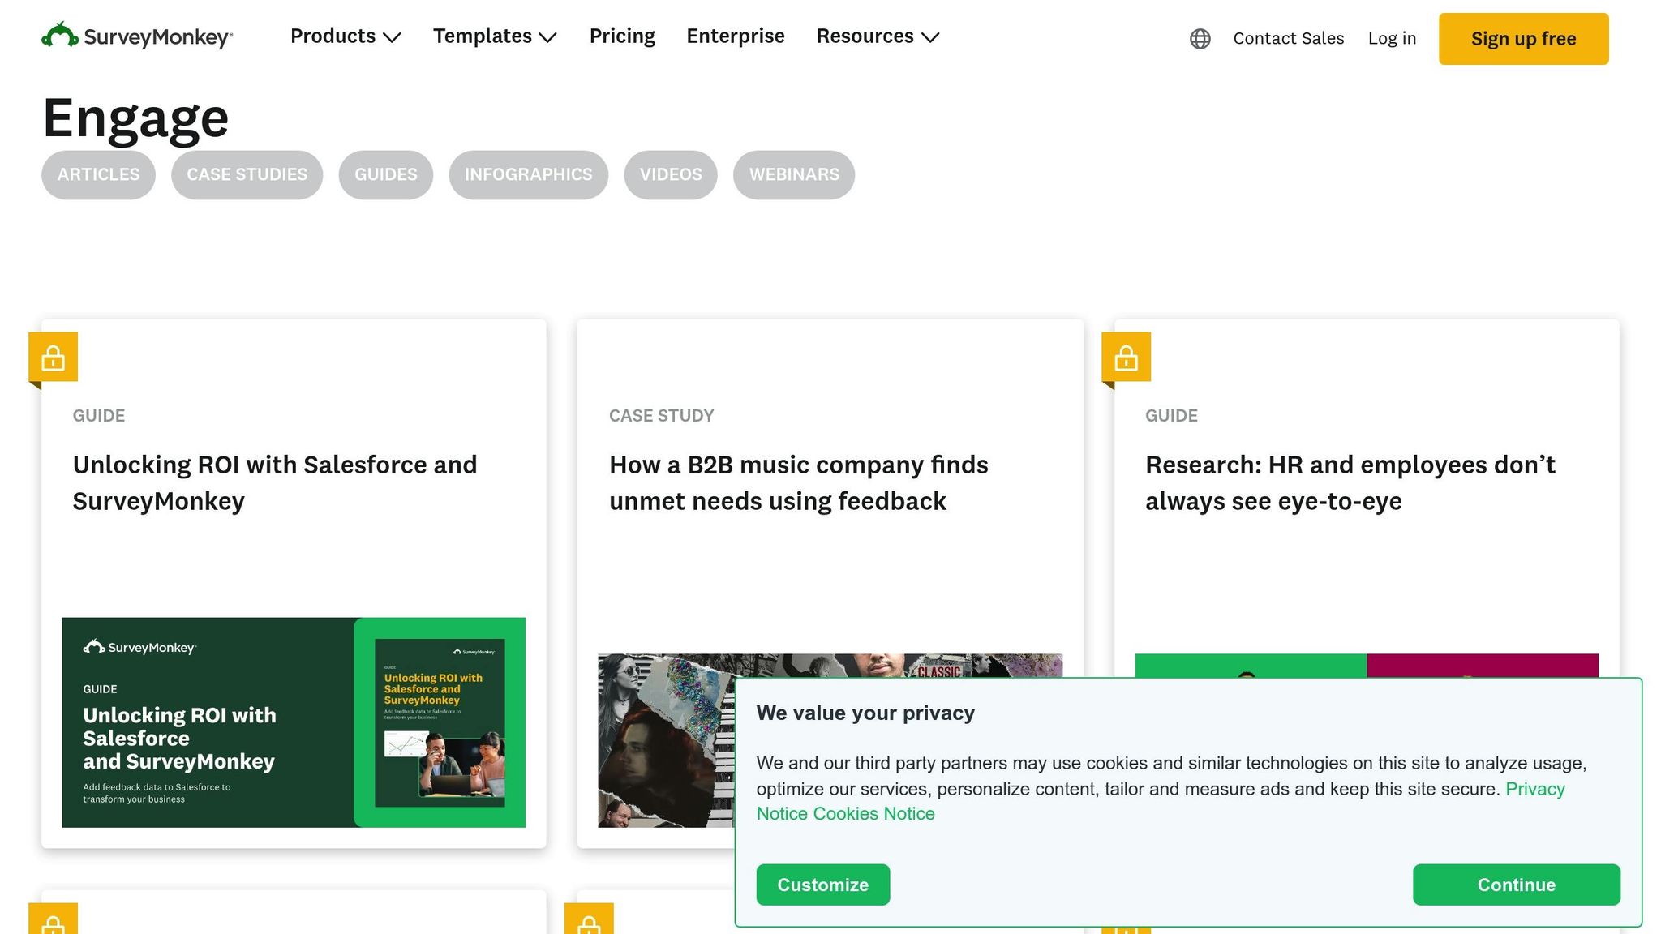Open HR and employees research title

1350,483
